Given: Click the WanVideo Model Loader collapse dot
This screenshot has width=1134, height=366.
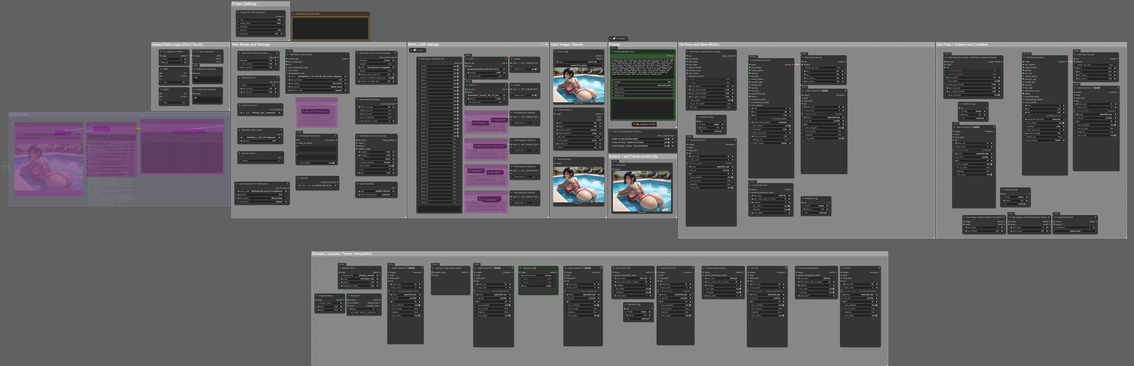Looking at the screenshot, I should (x=287, y=54).
